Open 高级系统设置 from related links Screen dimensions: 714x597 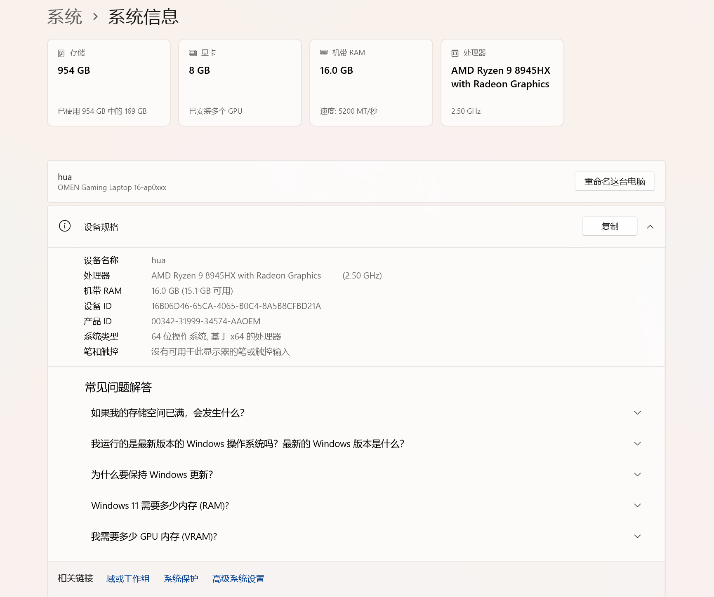tap(238, 578)
